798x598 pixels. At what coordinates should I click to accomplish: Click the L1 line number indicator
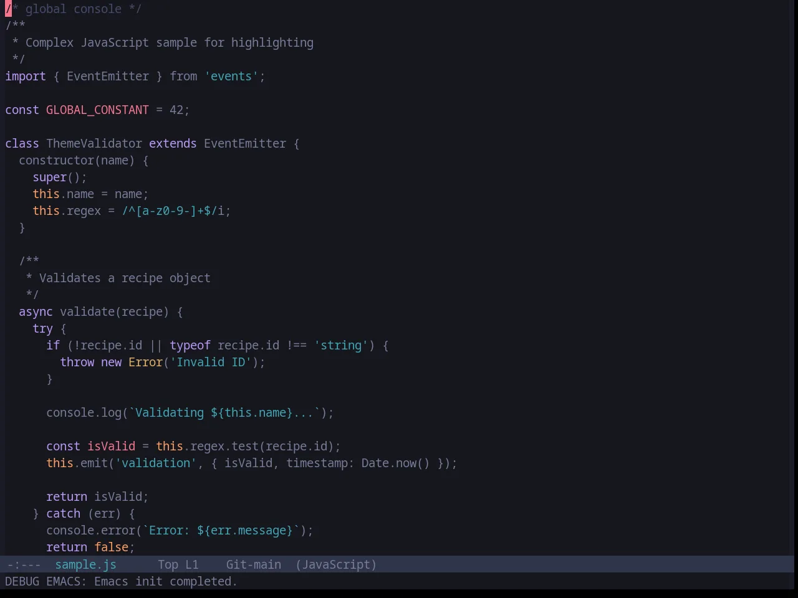pyautogui.click(x=191, y=564)
